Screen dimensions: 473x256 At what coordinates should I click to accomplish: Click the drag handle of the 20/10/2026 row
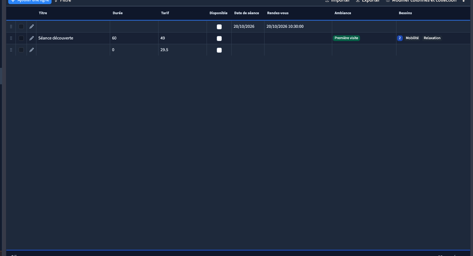[x=11, y=27]
